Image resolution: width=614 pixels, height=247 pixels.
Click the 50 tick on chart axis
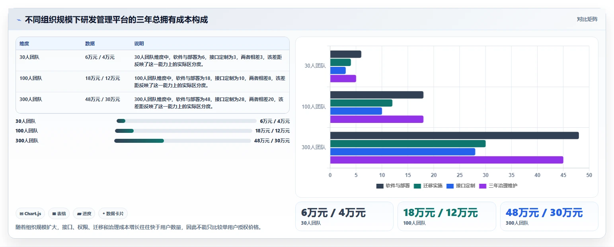[x=589, y=175]
